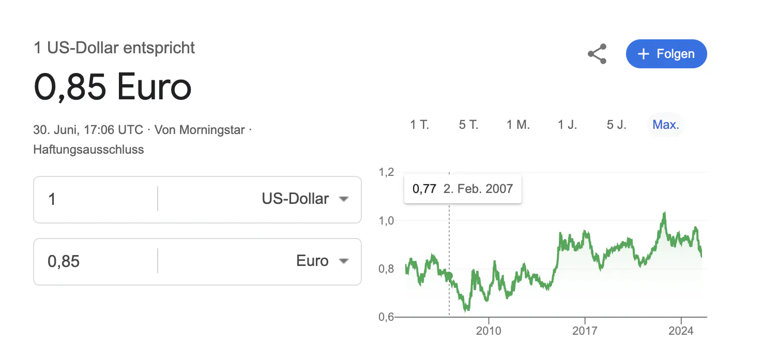Switch to the 5 J. range
Viewport: 763px width, 357px height.
click(x=617, y=125)
